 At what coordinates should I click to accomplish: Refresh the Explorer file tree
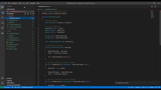(31, 14)
